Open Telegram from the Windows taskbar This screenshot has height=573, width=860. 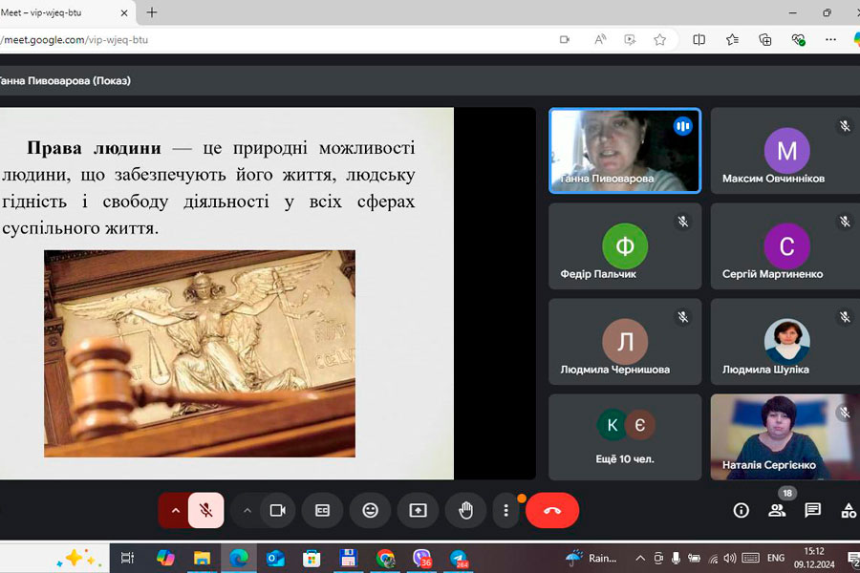[459, 559]
